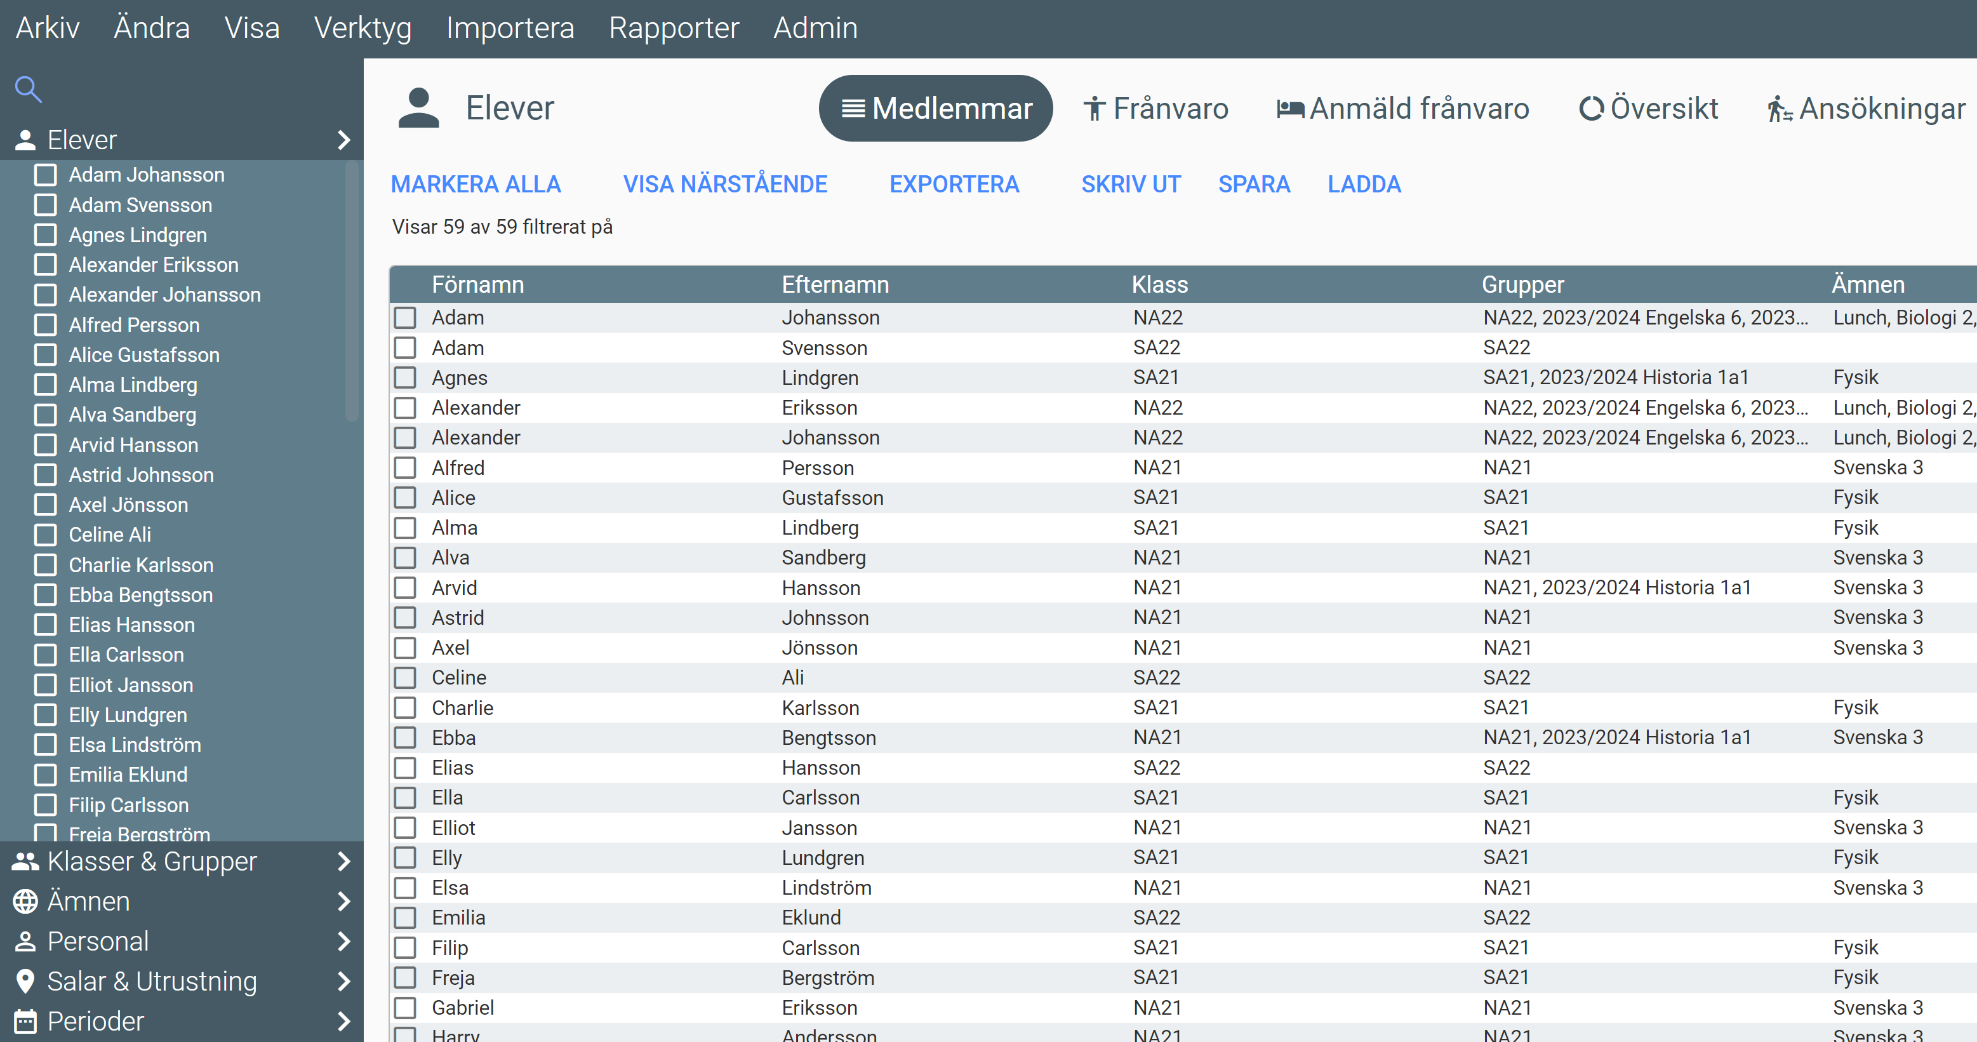Expand the Perioder section chevron

pos(344,1021)
